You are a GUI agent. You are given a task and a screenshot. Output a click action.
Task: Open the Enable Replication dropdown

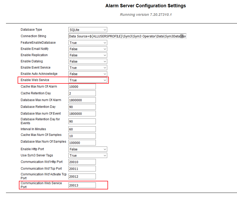88,55
